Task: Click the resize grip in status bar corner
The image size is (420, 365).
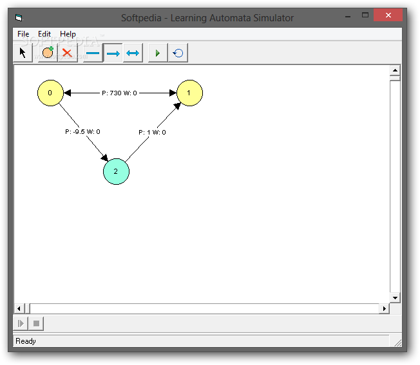Action: [x=398, y=343]
